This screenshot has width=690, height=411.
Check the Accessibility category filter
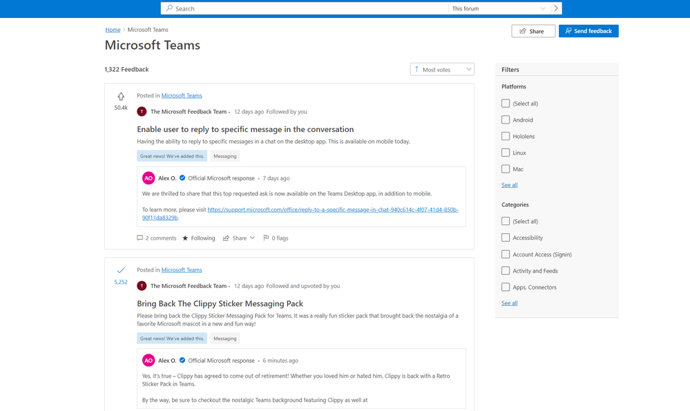[x=506, y=238]
